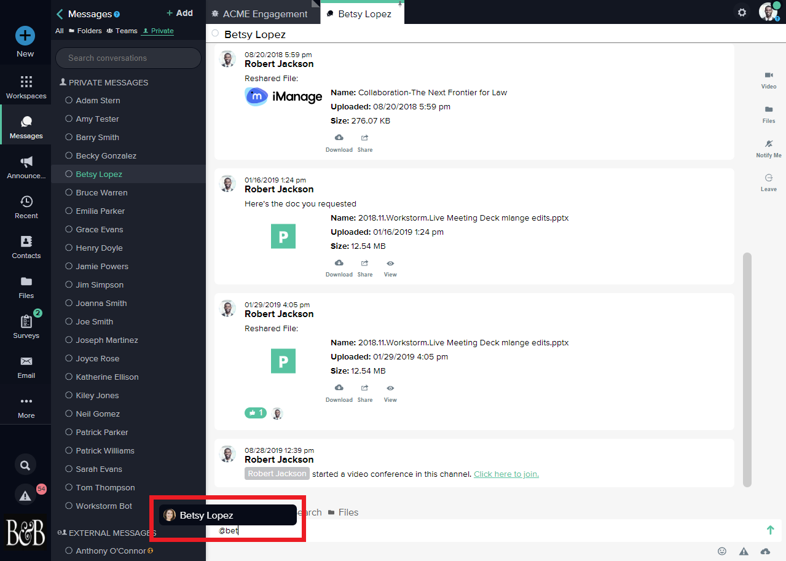Collapse the Messages panel with the back chevron

click(x=60, y=14)
